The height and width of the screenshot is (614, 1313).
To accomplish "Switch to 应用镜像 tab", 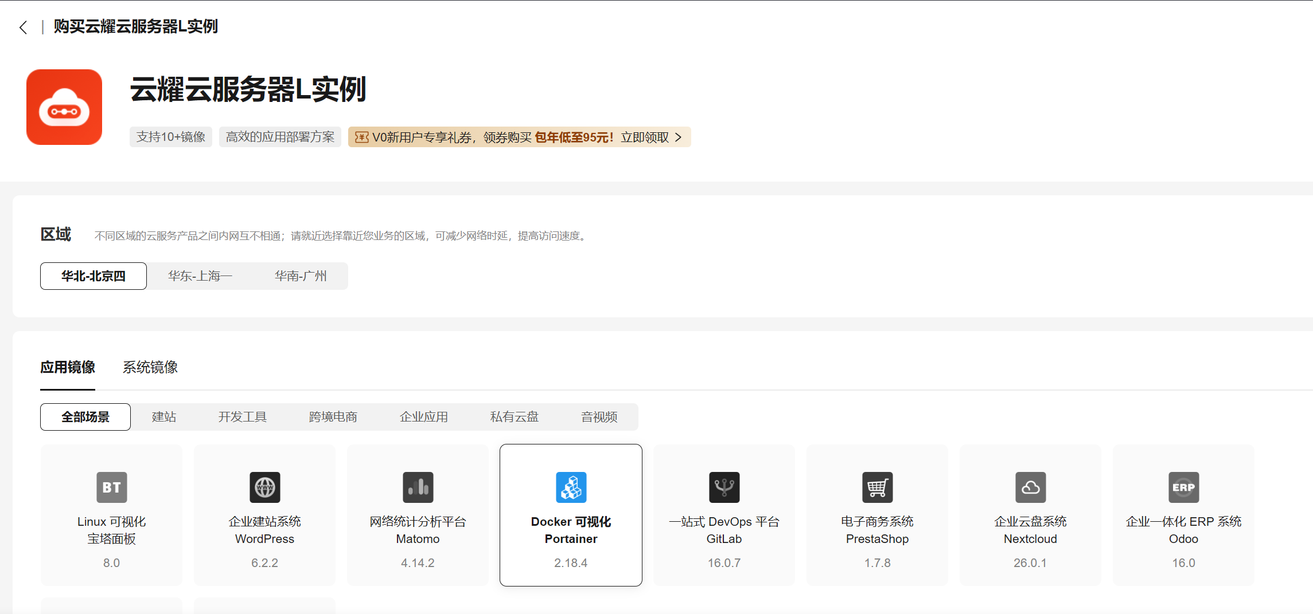I will 68,367.
